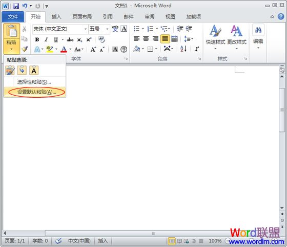Click the Save icon in quick access toolbar
287x247 pixels.
(16, 6)
